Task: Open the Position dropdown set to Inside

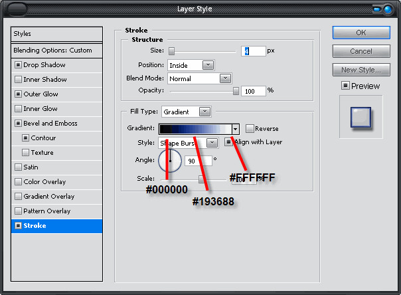Action: [191, 65]
